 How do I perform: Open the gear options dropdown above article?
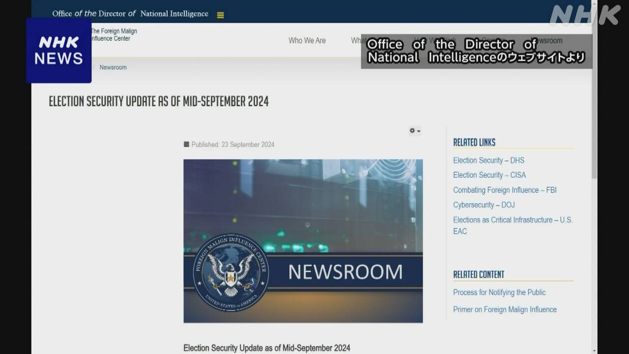pos(415,131)
